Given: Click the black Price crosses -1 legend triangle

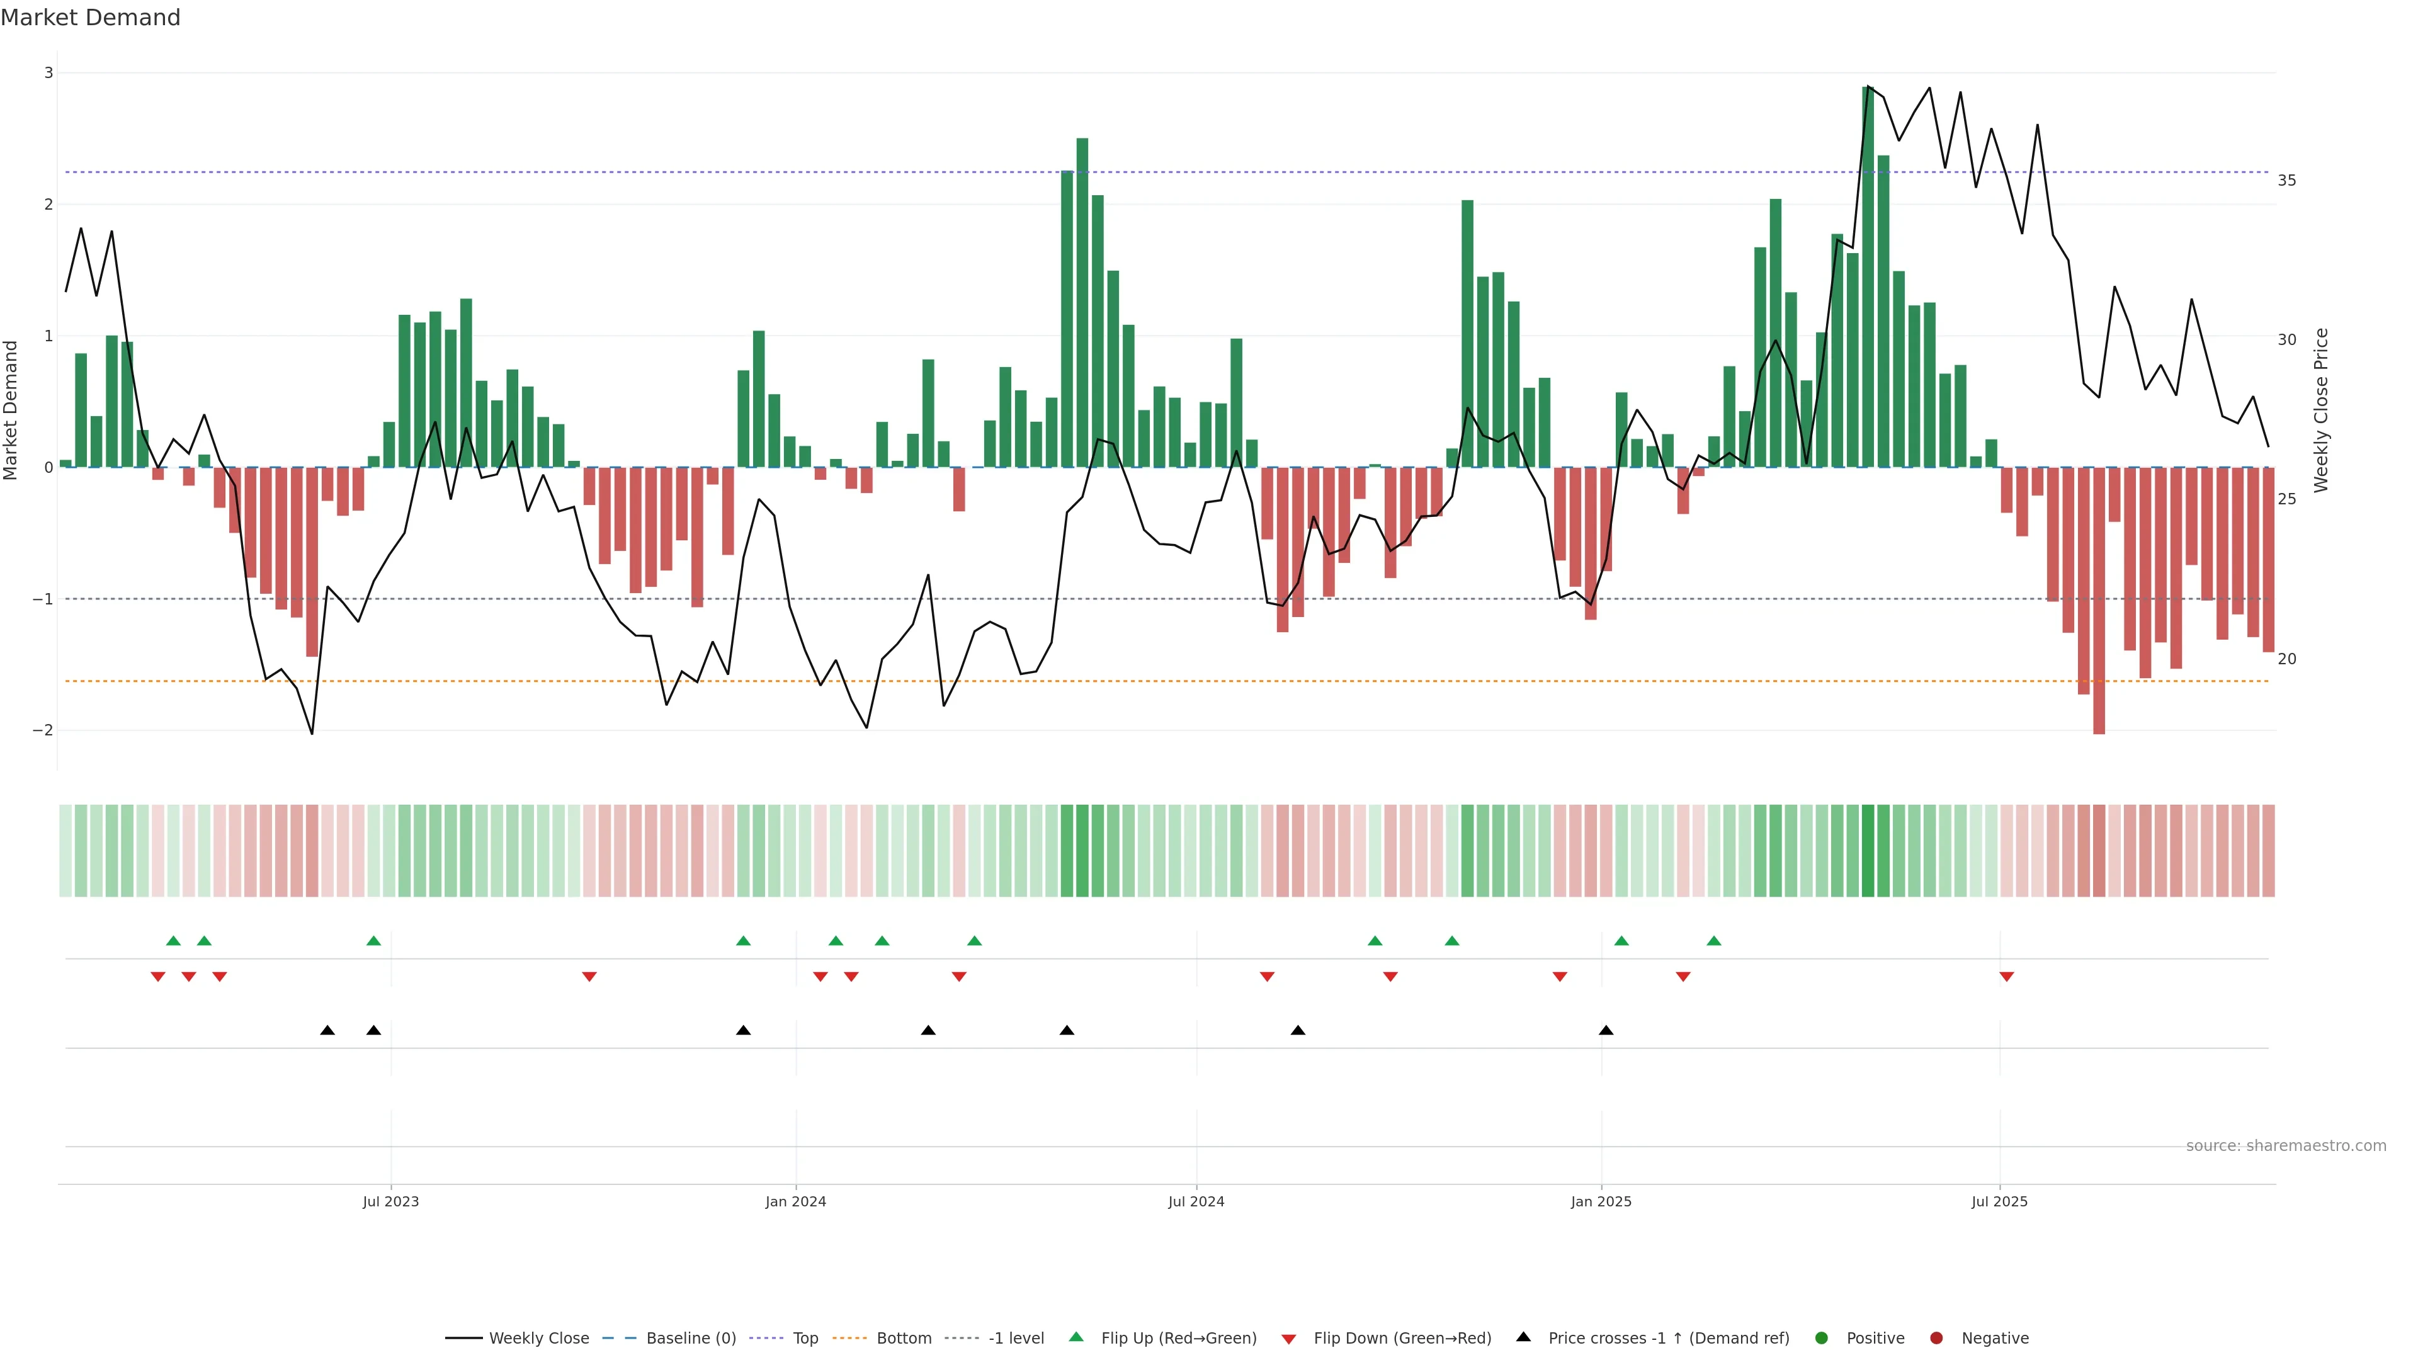Looking at the screenshot, I should click(1523, 1337).
